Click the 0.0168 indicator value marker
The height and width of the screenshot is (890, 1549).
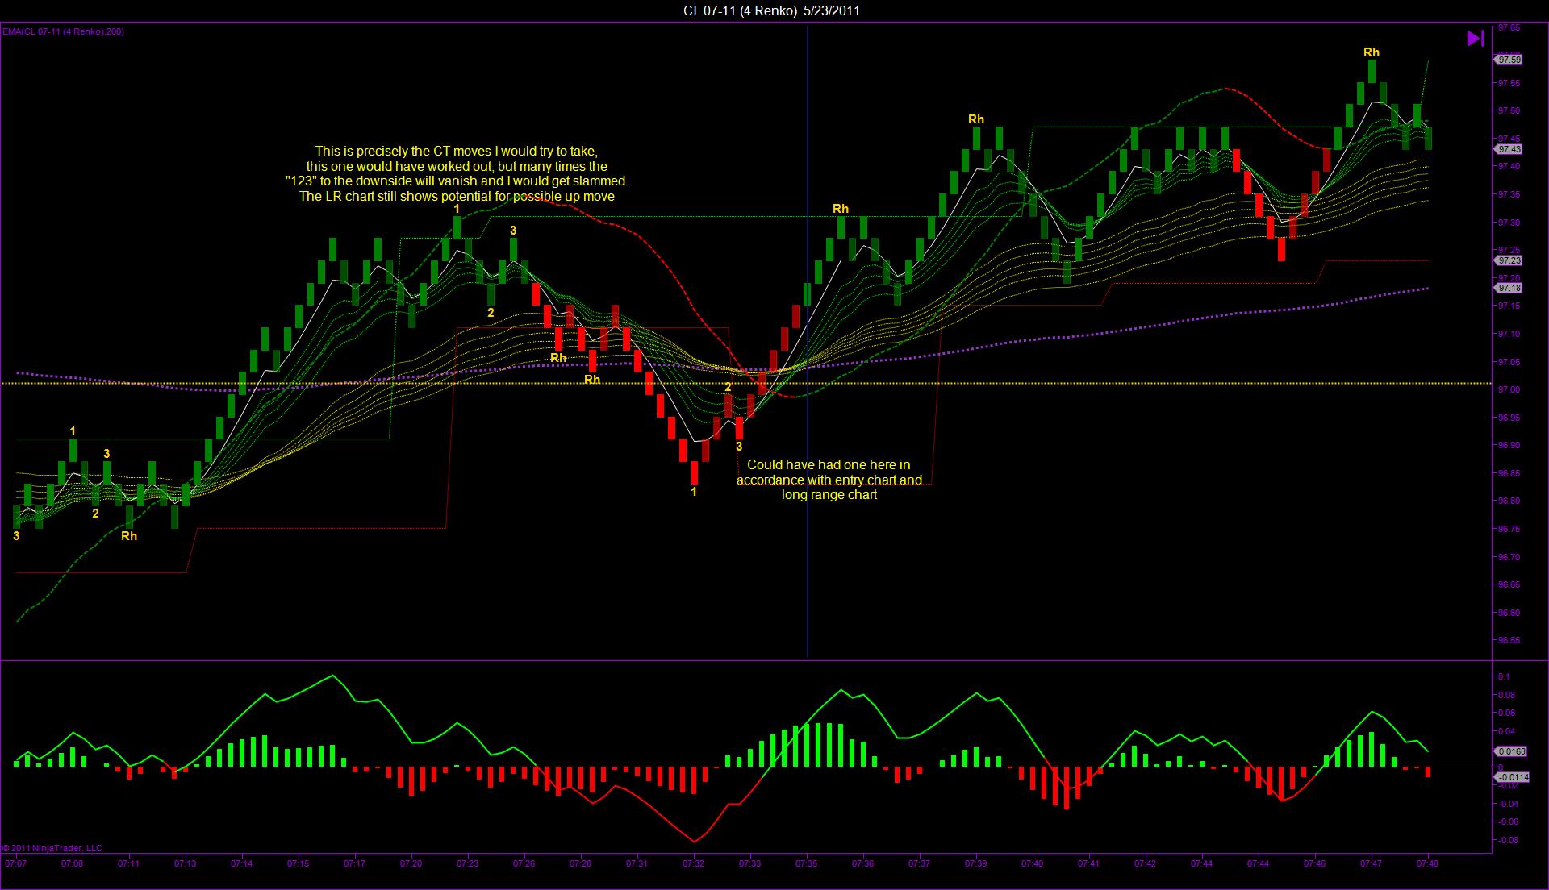(x=1511, y=751)
